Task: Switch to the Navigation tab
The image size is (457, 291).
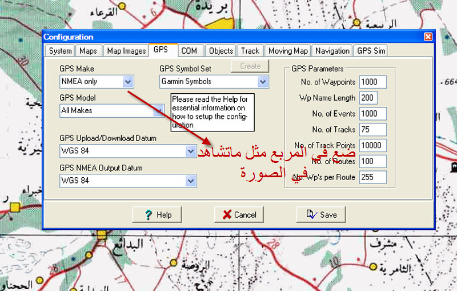Action: (x=332, y=51)
